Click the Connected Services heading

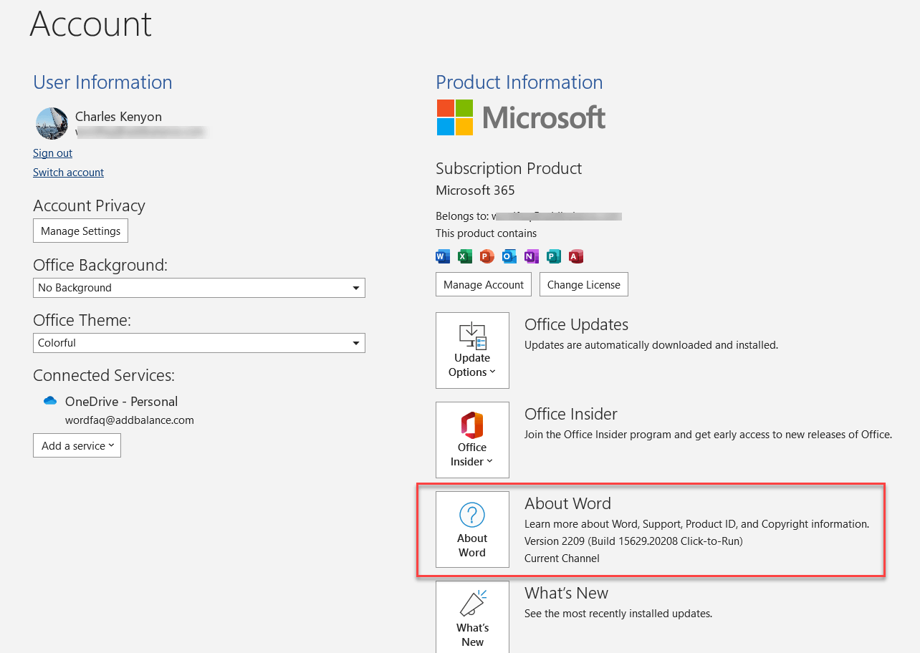click(x=104, y=375)
